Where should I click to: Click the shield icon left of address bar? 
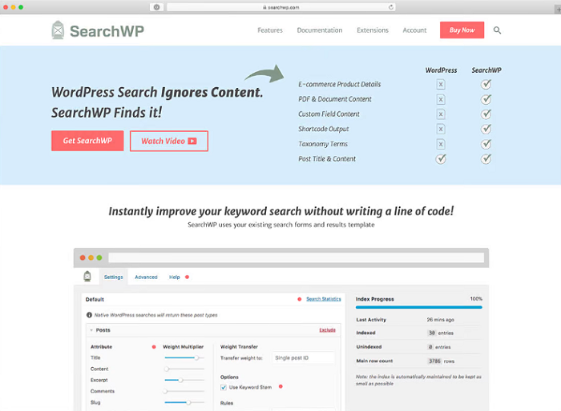(x=157, y=7)
